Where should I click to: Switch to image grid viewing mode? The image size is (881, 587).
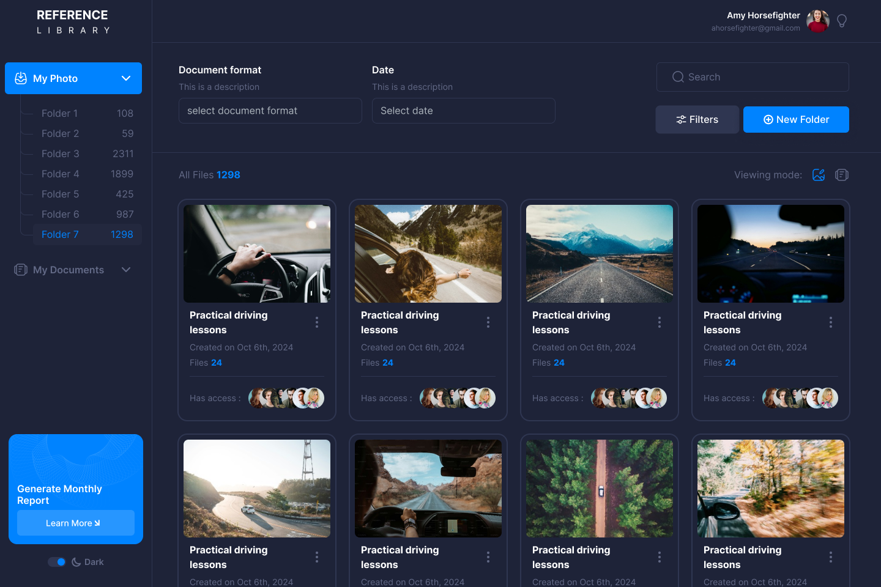click(x=819, y=175)
